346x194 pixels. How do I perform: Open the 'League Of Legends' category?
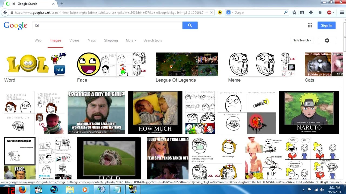pos(187,67)
